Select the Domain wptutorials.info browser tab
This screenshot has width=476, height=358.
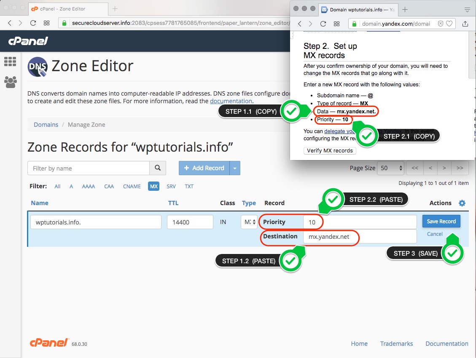point(358,10)
